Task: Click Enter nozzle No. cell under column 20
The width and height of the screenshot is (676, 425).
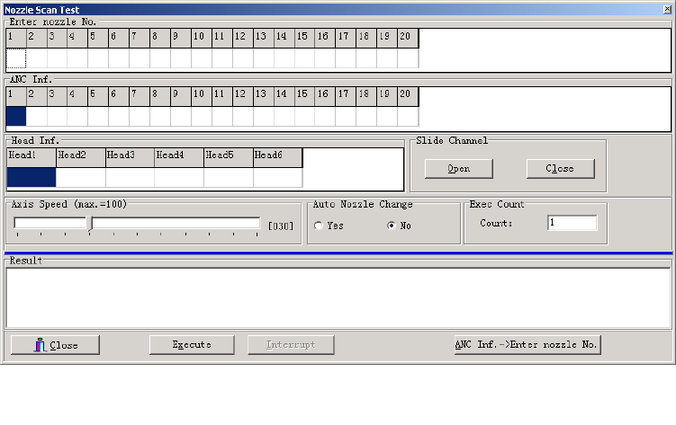Action: pyautogui.click(x=408, y=58)
